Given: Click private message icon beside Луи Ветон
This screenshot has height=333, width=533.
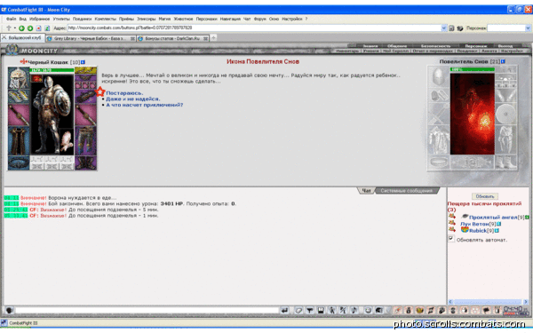Looking at the screenshot, I should coord(452,223).
